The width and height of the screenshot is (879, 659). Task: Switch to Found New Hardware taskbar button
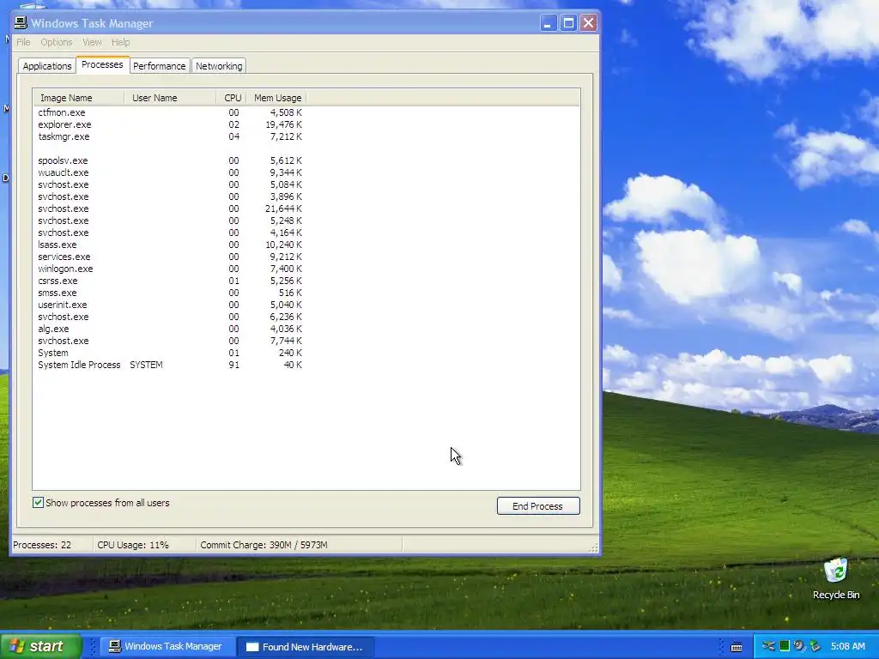(x=305, y=647)
